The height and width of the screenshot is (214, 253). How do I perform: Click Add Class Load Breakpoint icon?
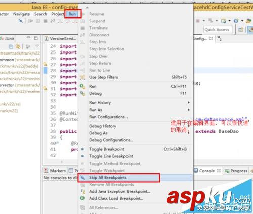[82, 198]
